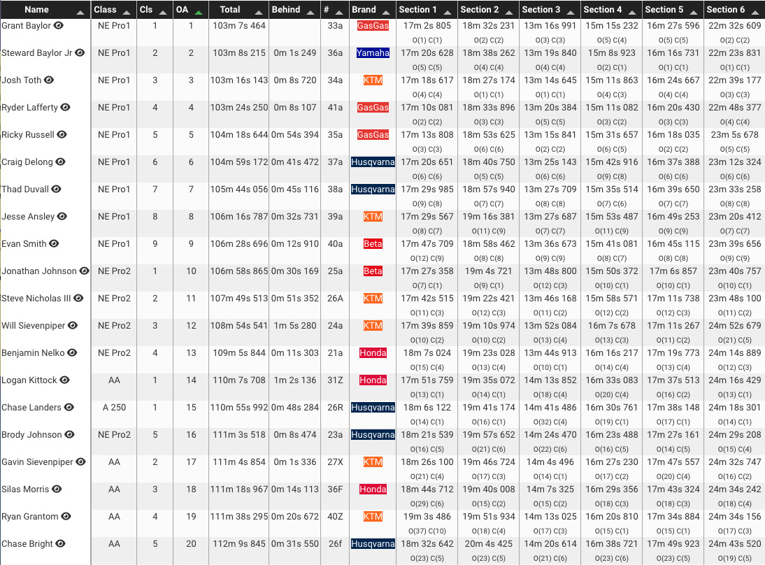
Task: Select the Section 4 time 15m 8s 923
Action: tap(612, 52)
